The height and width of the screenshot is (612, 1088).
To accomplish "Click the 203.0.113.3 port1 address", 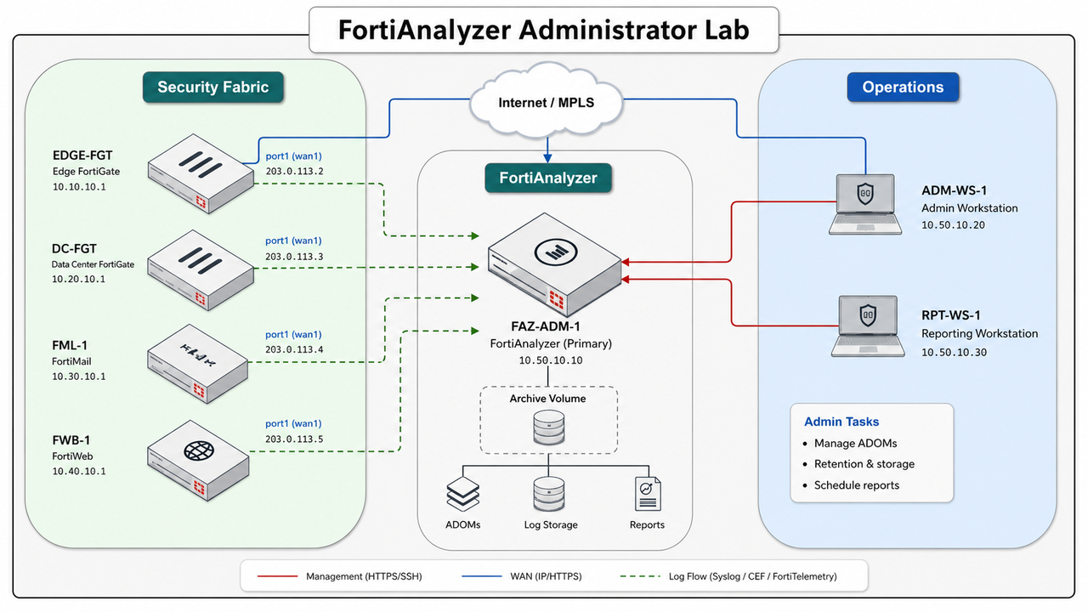I will (294, 256).
